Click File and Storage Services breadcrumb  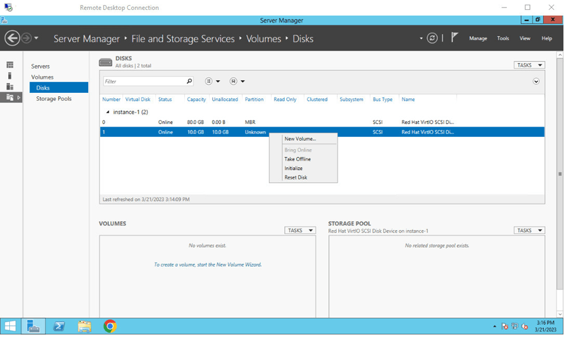[183, 38]
